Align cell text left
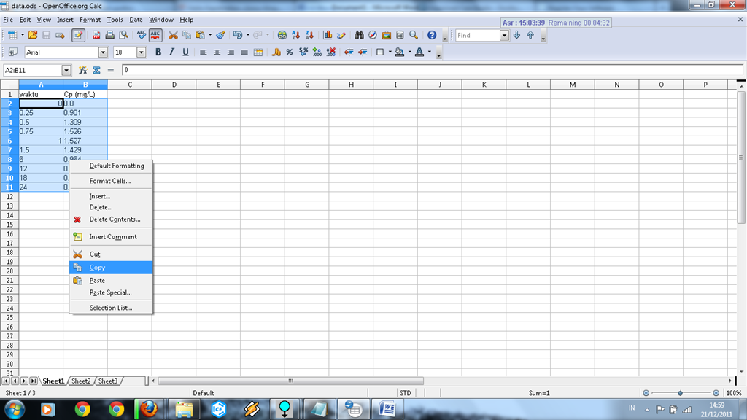 204,52
